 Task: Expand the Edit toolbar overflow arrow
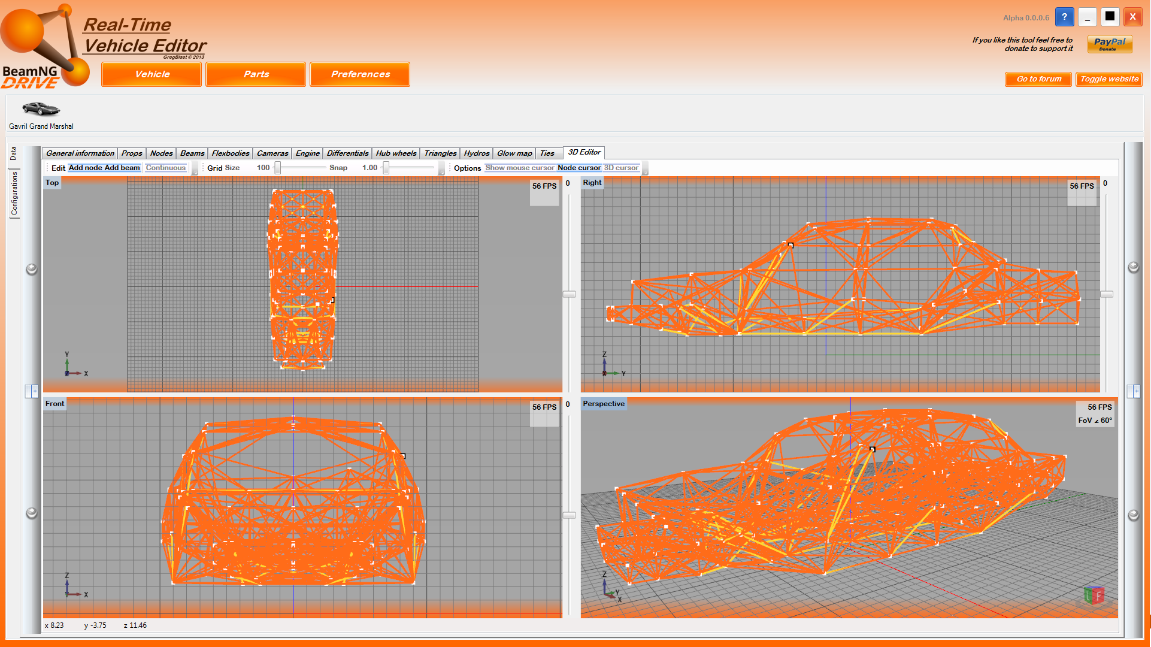coord(195,171)
